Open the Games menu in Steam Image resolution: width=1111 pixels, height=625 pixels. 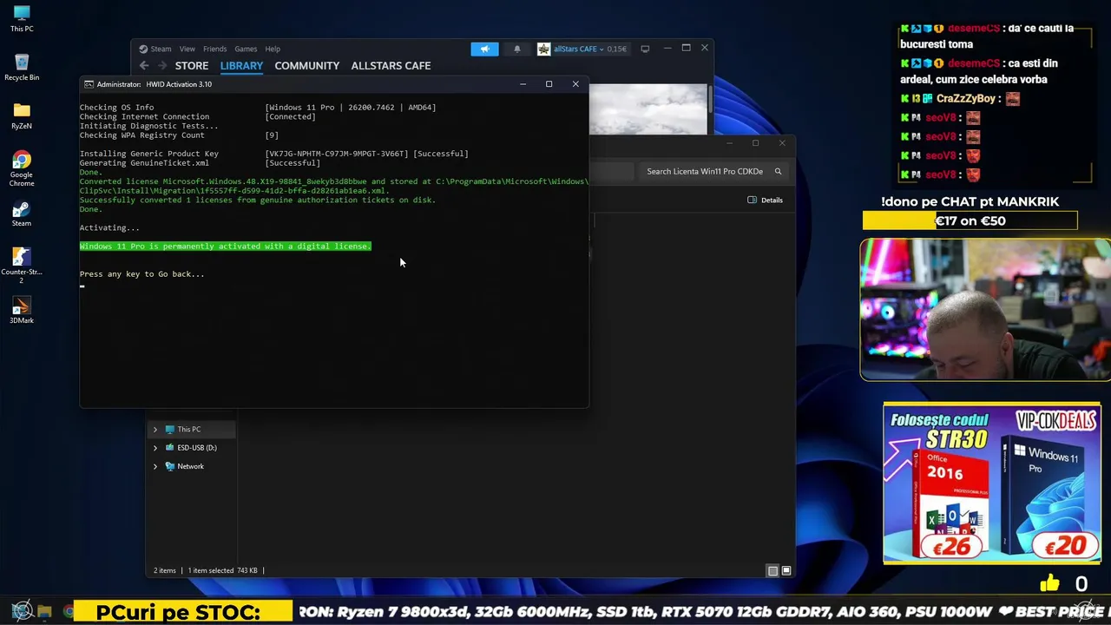pos(246,49)
